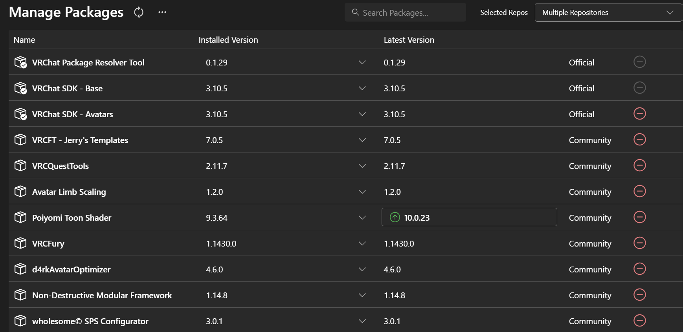Remove wholesome SPS Configurator package
This screenshot has width=683, height=332.
pos(640,321)
